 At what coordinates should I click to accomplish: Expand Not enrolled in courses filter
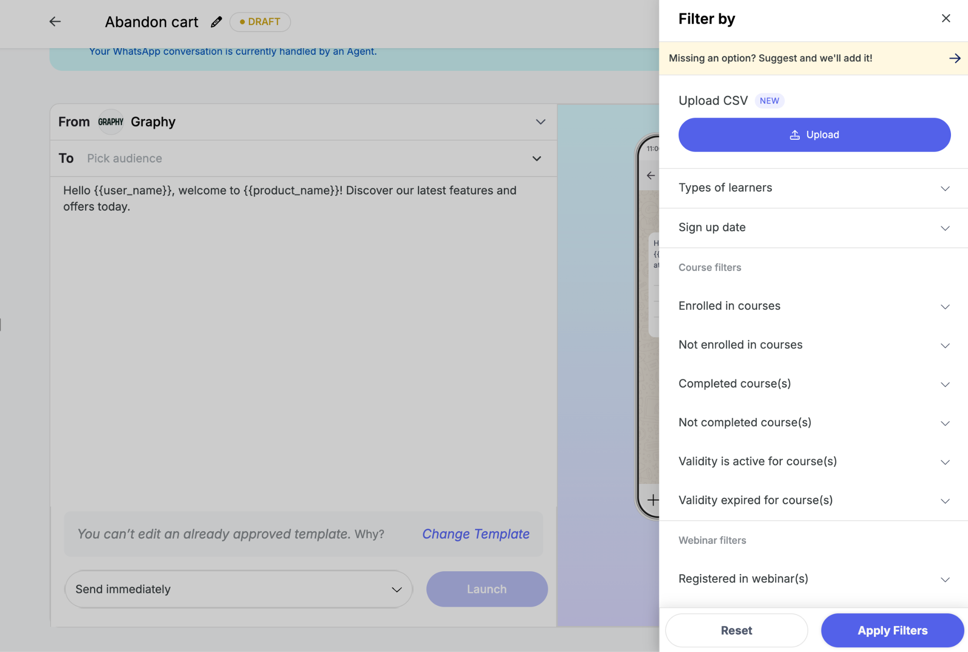tap(814, 345)
